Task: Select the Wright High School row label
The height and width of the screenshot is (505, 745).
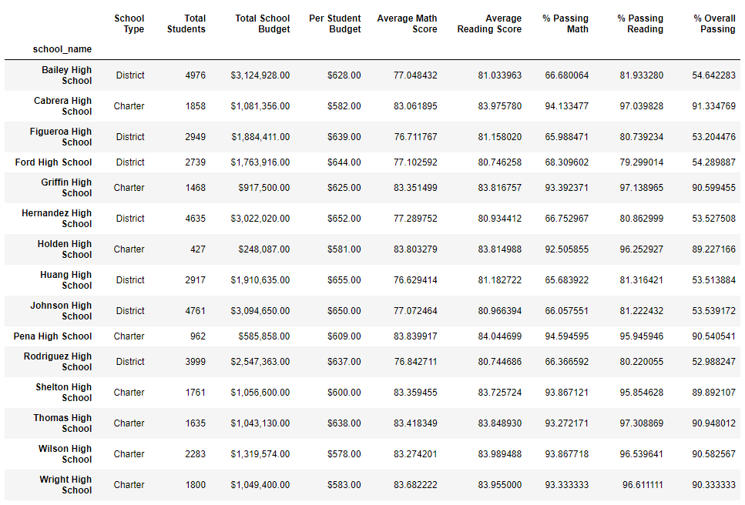Action: pos(65,485)
